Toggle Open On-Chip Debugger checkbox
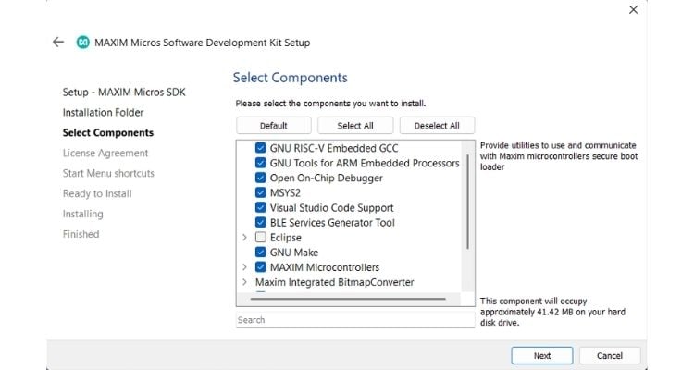This screenshot has width=694, height=370. pos(261,178)
